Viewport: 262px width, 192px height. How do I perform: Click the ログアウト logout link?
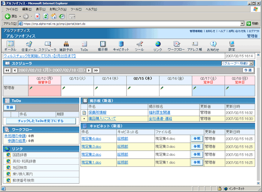254,31
